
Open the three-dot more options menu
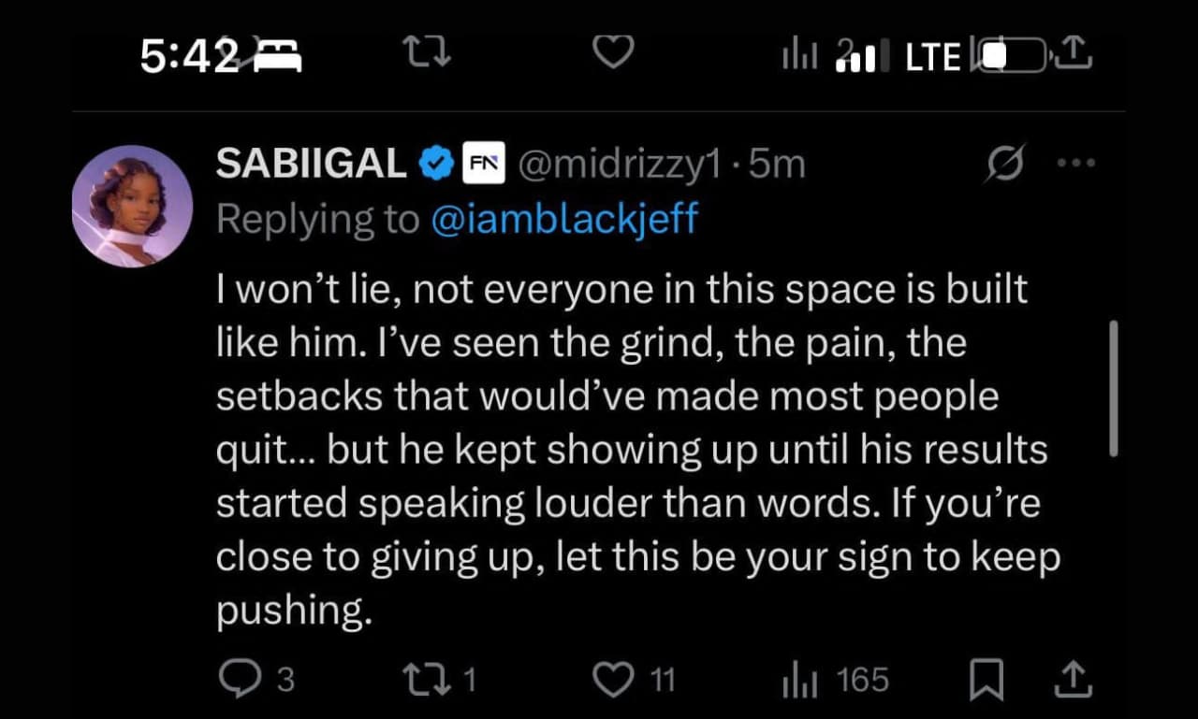click(x=1074, y=162)
